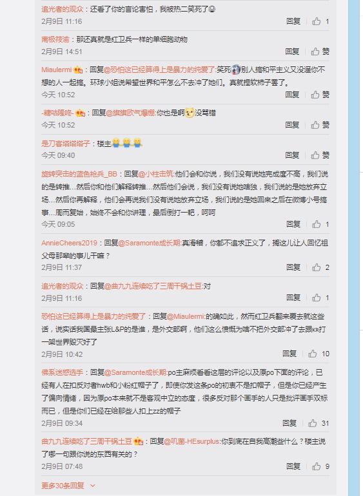Viewport: 363px width, 496px height.
Task: Like -糖咕隆咚-'s comment from 今天 10:52
Action: click(320, 125)
